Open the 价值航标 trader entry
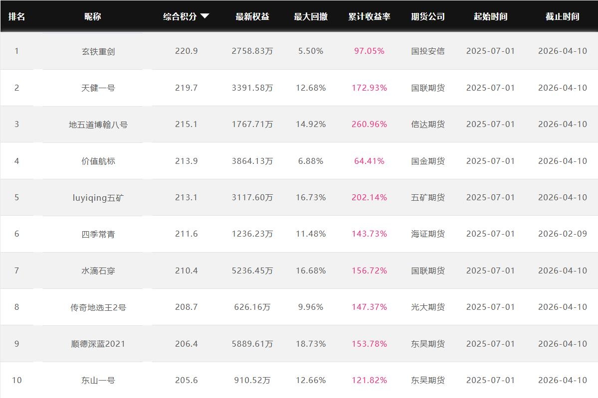 (x=98, y=161)
